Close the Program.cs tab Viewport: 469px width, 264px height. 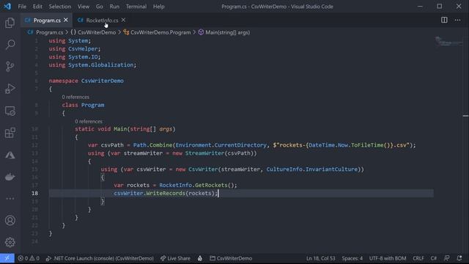coord(66,20)
